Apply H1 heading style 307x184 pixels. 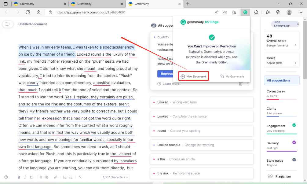[40, 177]
